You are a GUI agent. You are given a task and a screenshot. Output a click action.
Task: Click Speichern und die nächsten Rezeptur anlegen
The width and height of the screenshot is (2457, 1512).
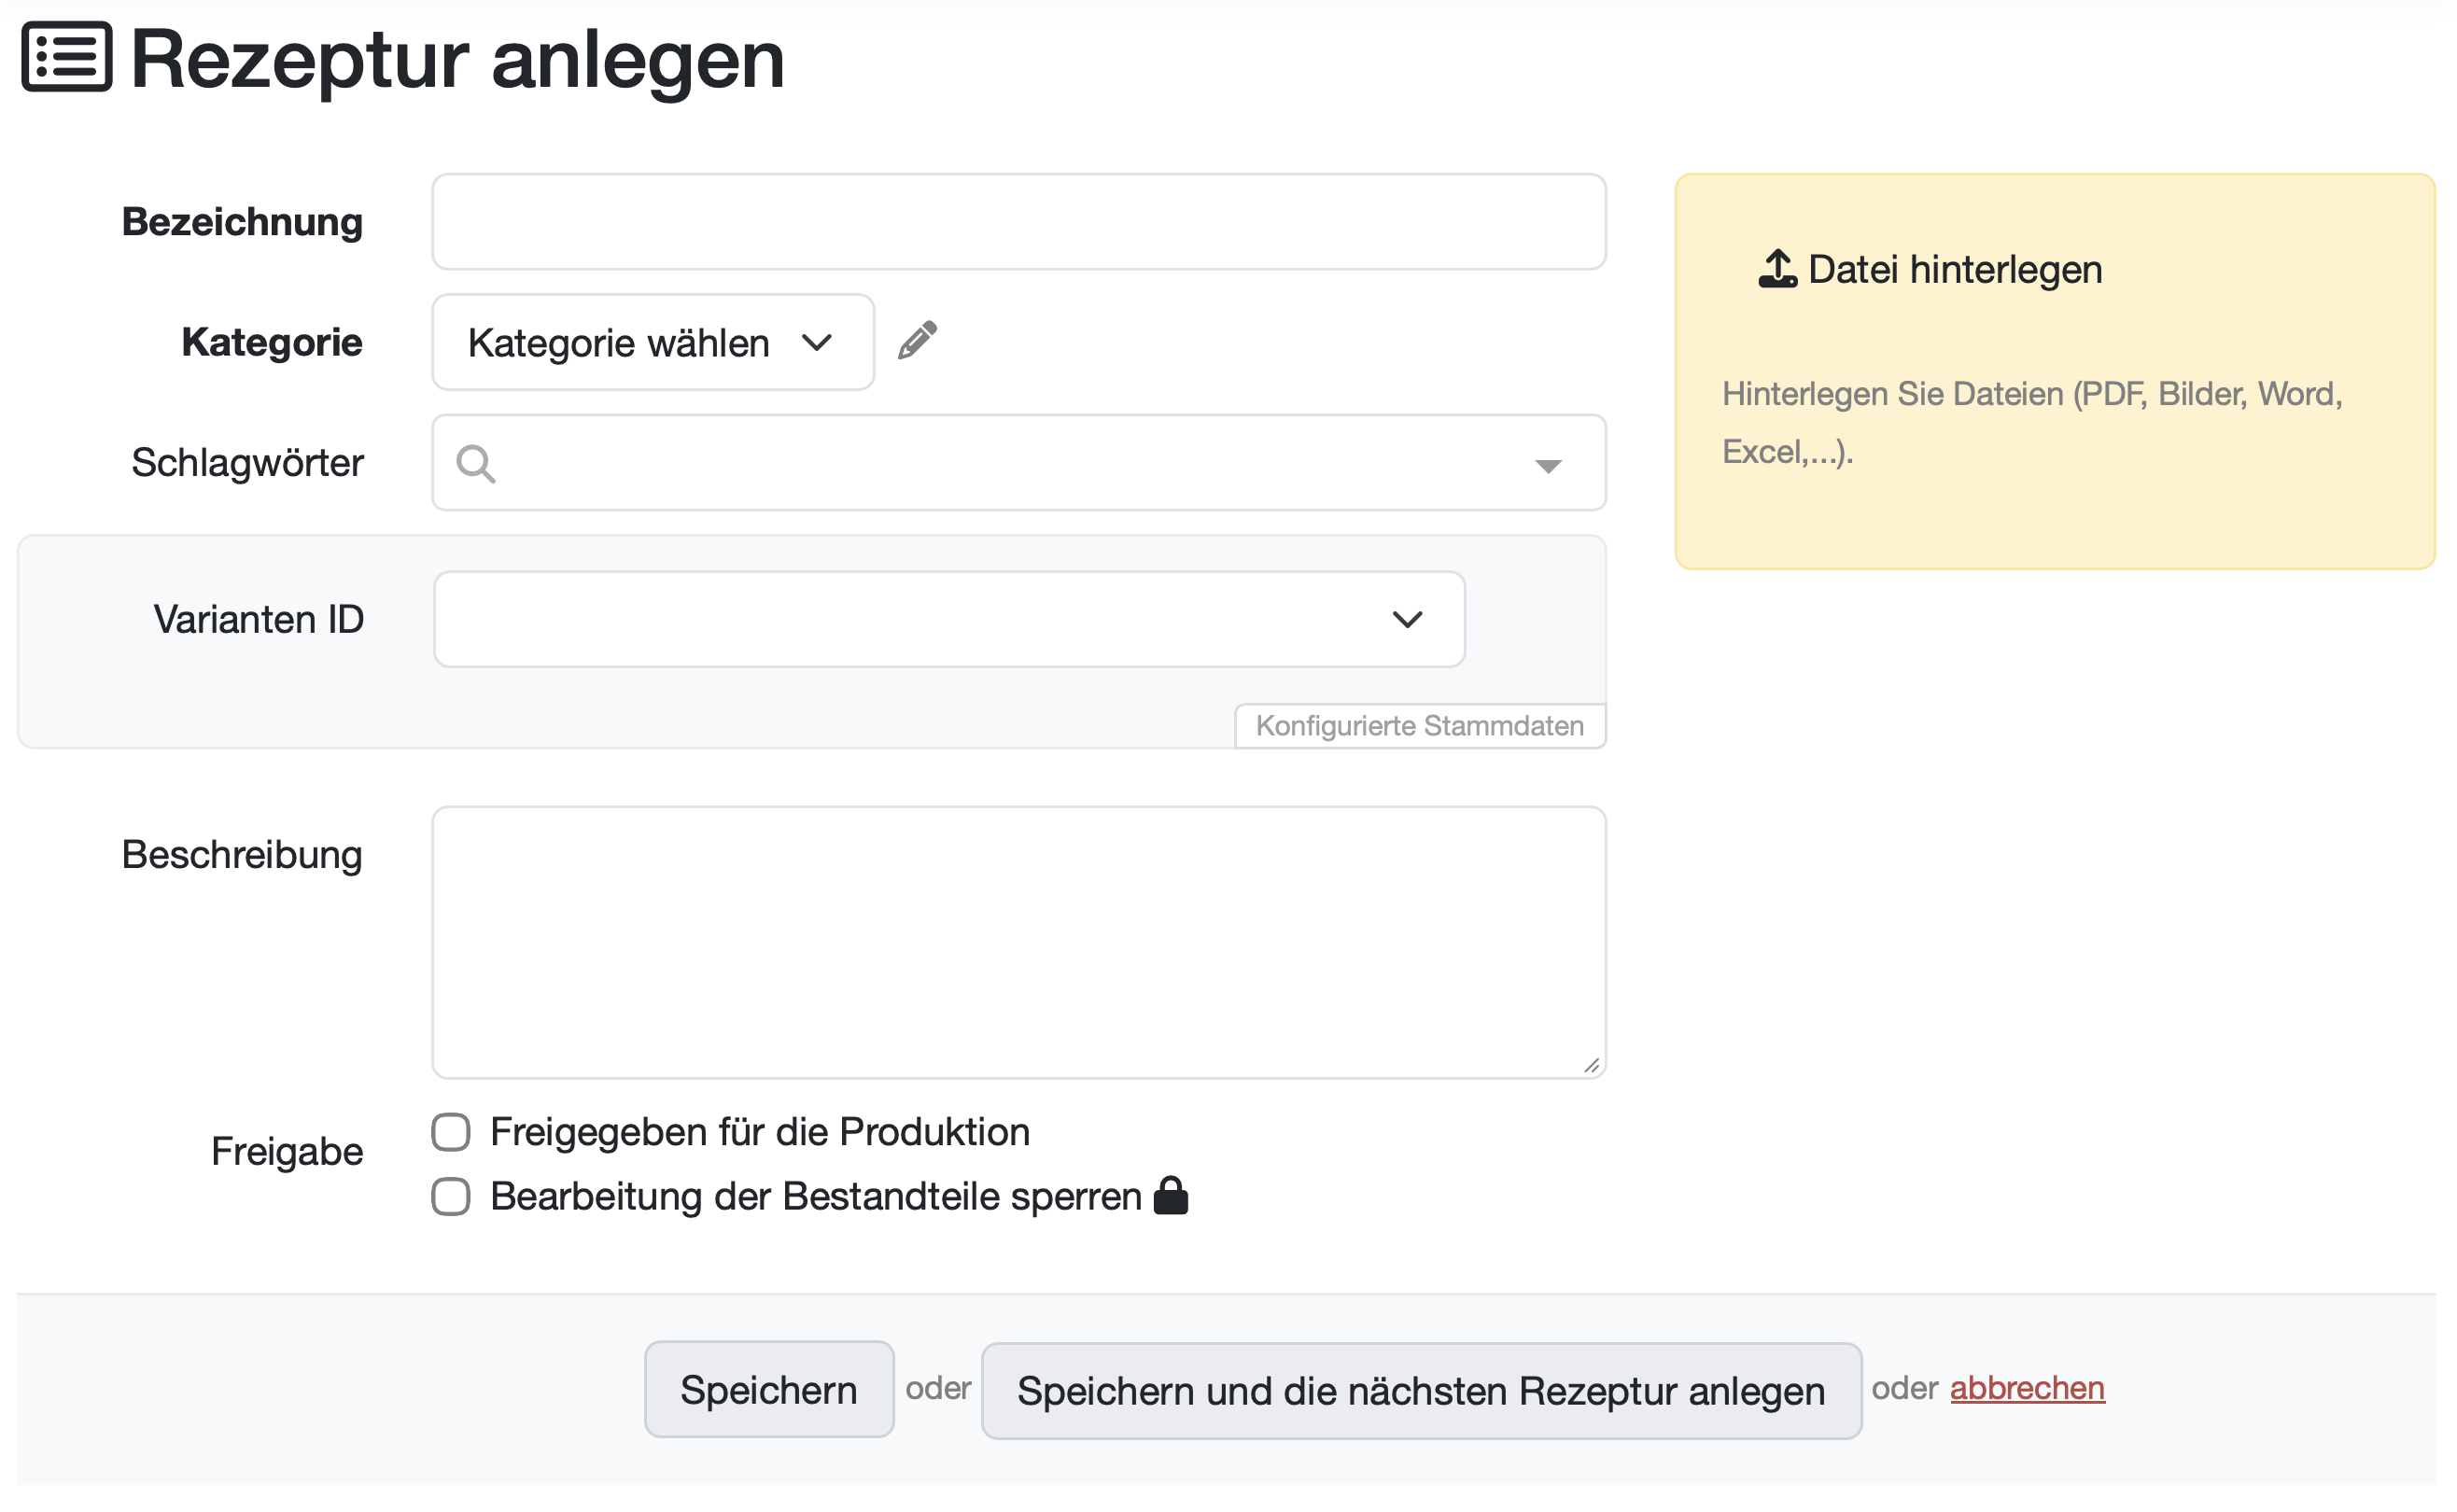point(1420,1391)
